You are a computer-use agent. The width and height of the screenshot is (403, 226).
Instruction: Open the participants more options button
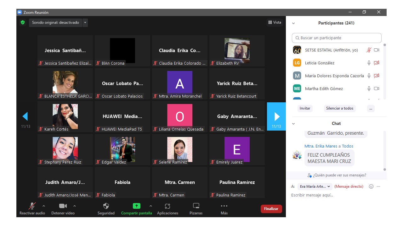coord(371,108)
